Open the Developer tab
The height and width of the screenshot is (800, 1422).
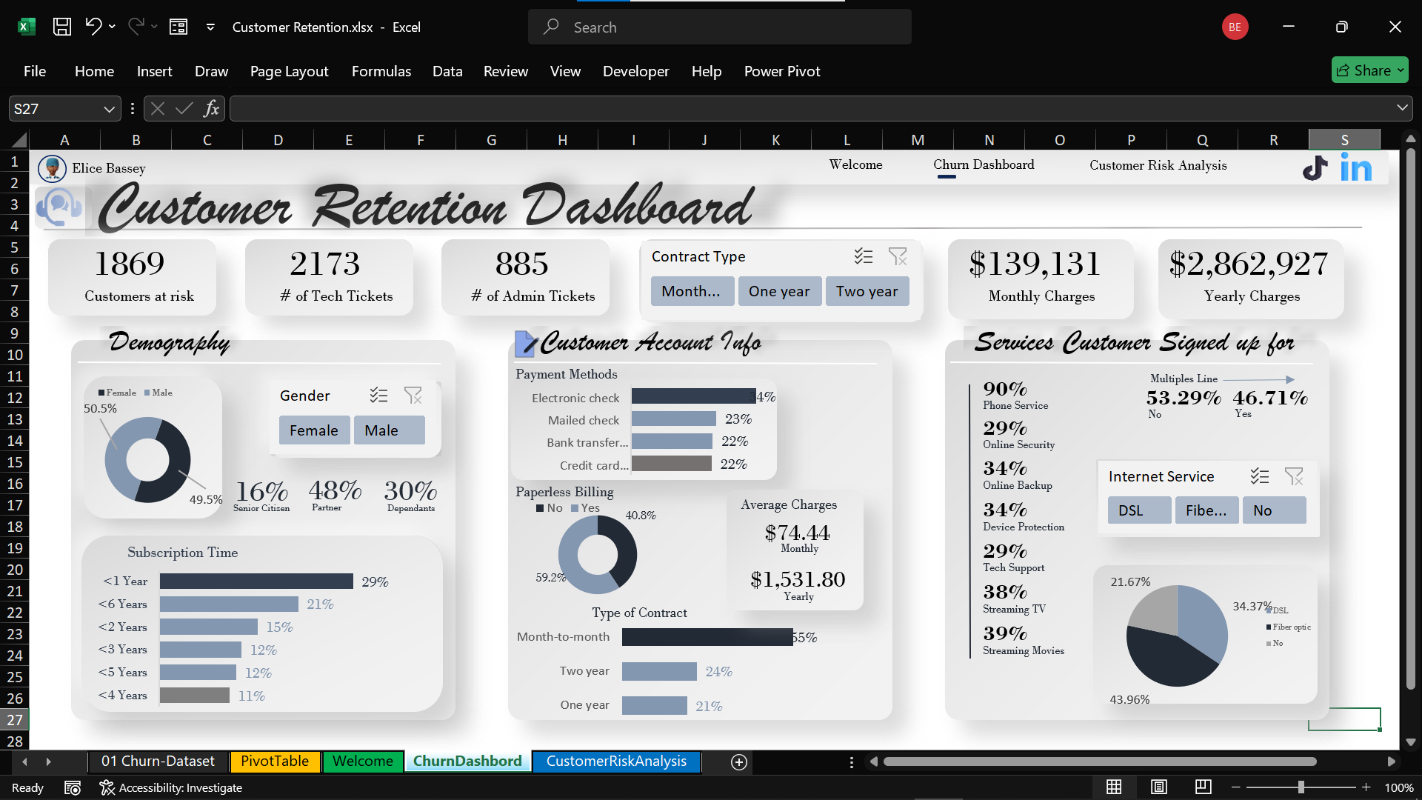(x=635, y=71)
